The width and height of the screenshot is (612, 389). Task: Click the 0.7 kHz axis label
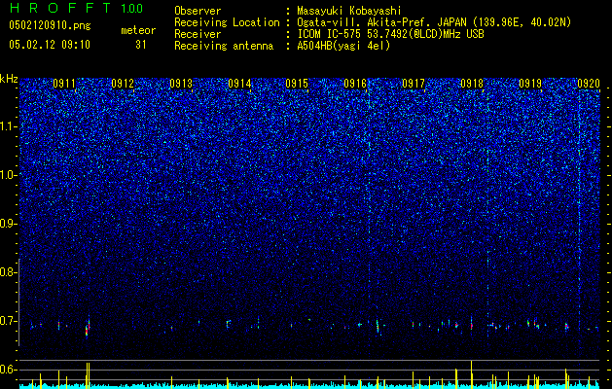[8, 321]
